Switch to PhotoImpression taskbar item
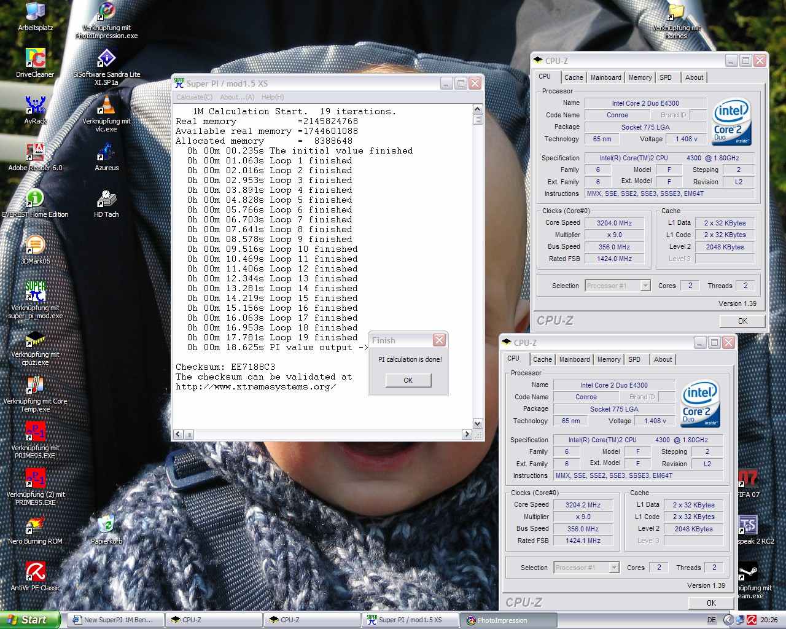This screenshot has height=629, width=786. pyautogui.click(x=509, y=620)
